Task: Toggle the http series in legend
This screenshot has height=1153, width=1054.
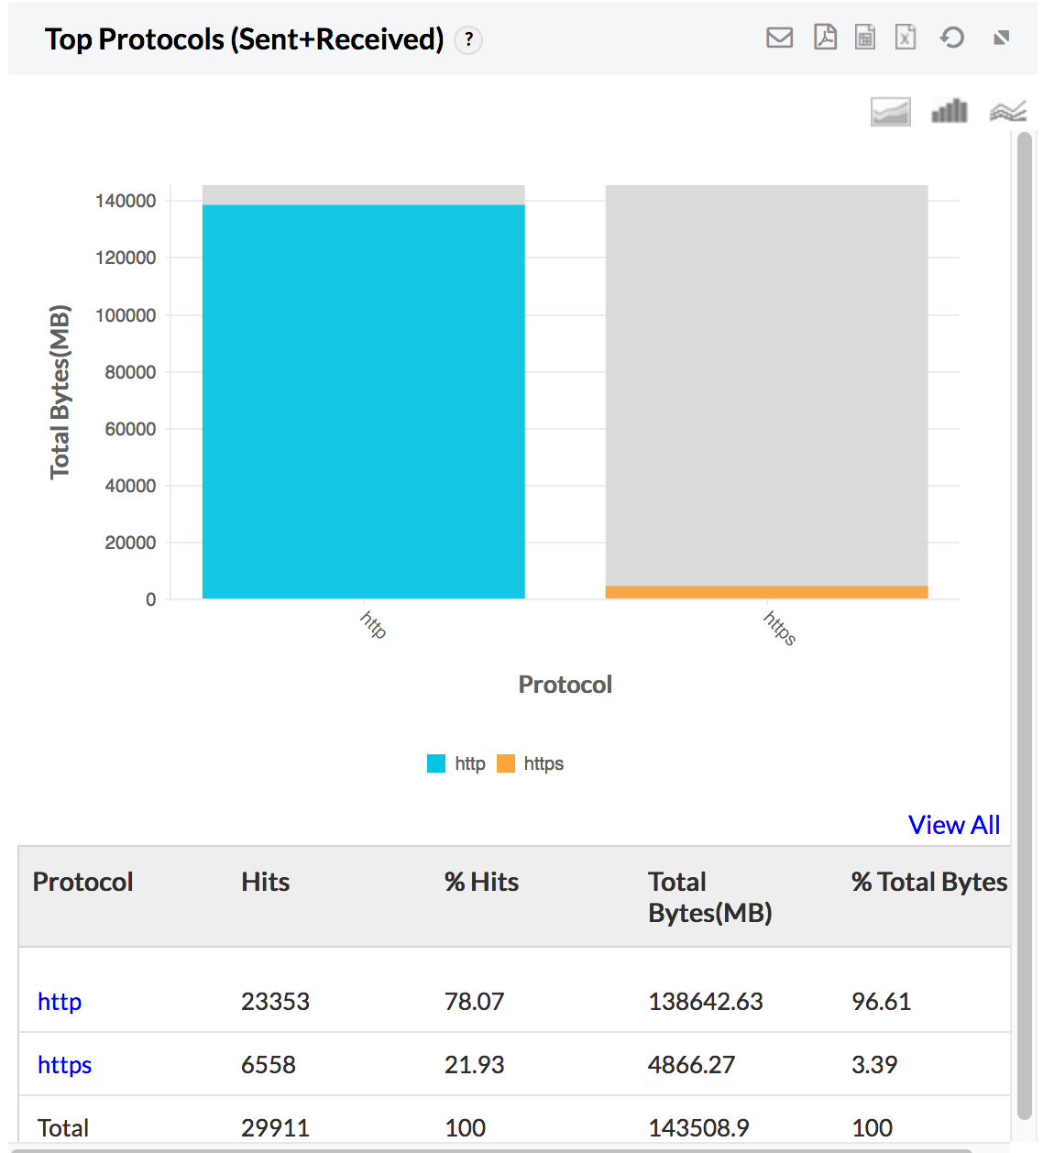Action: click(457, 763)
